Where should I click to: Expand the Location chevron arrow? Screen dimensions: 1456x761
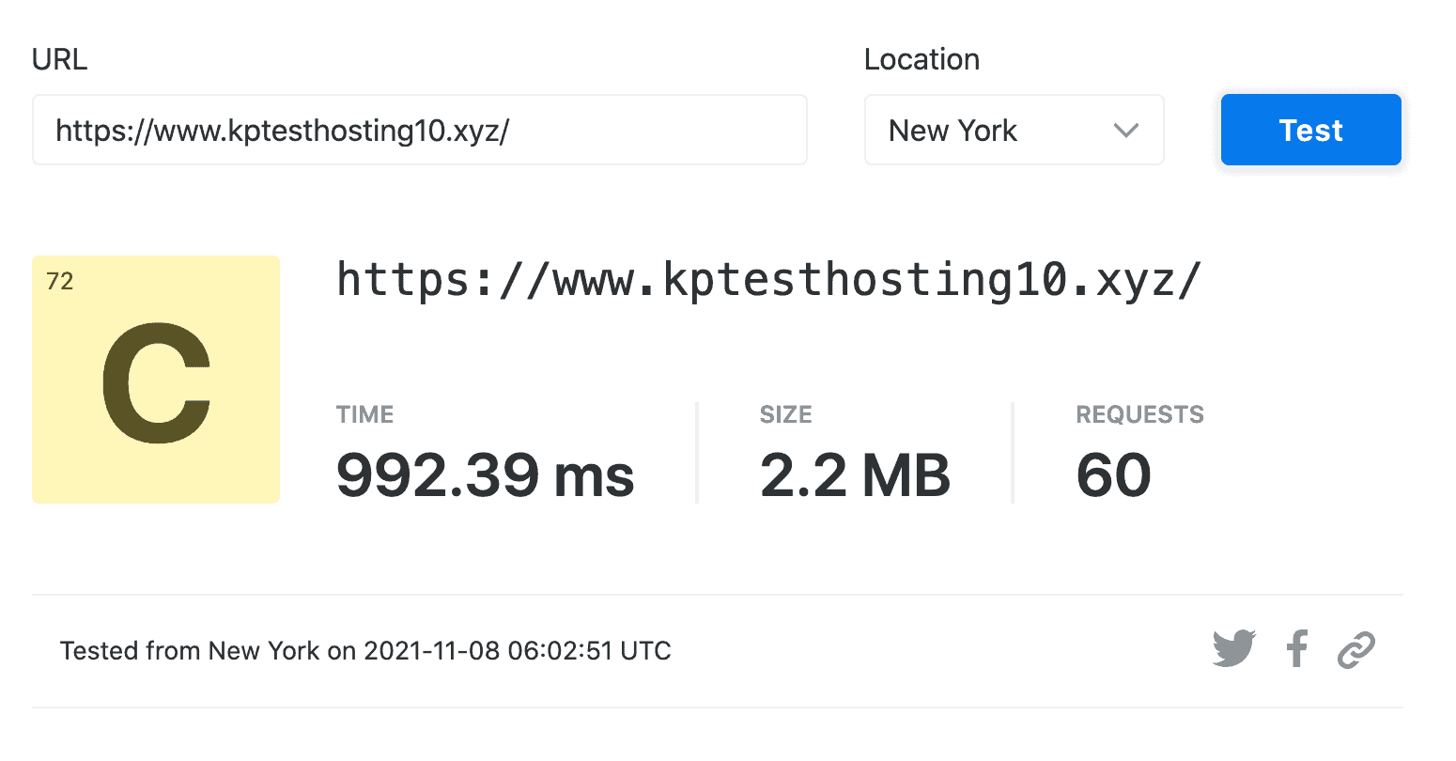(x=1125, y=131)
